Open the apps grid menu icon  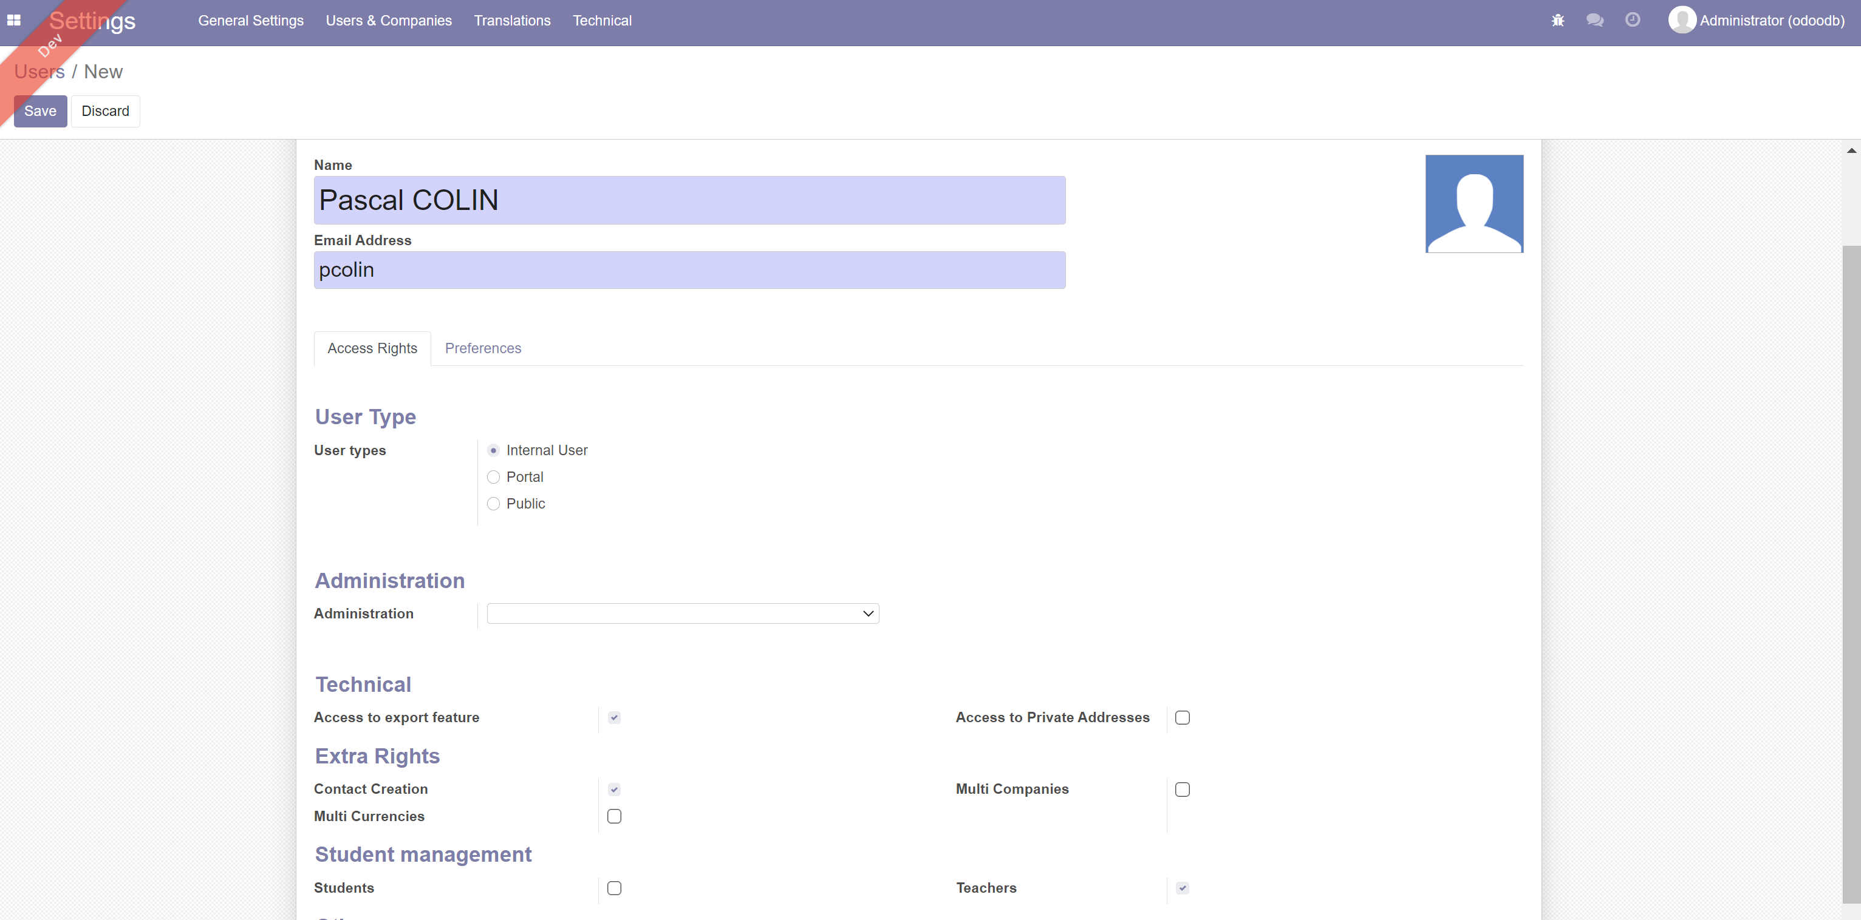click(14, 20)
